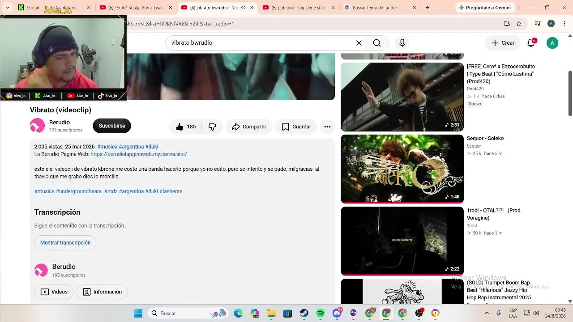573x322 pixels.
Task: Subscribe to Berudio with Suscribirse button
Action: 112,126
